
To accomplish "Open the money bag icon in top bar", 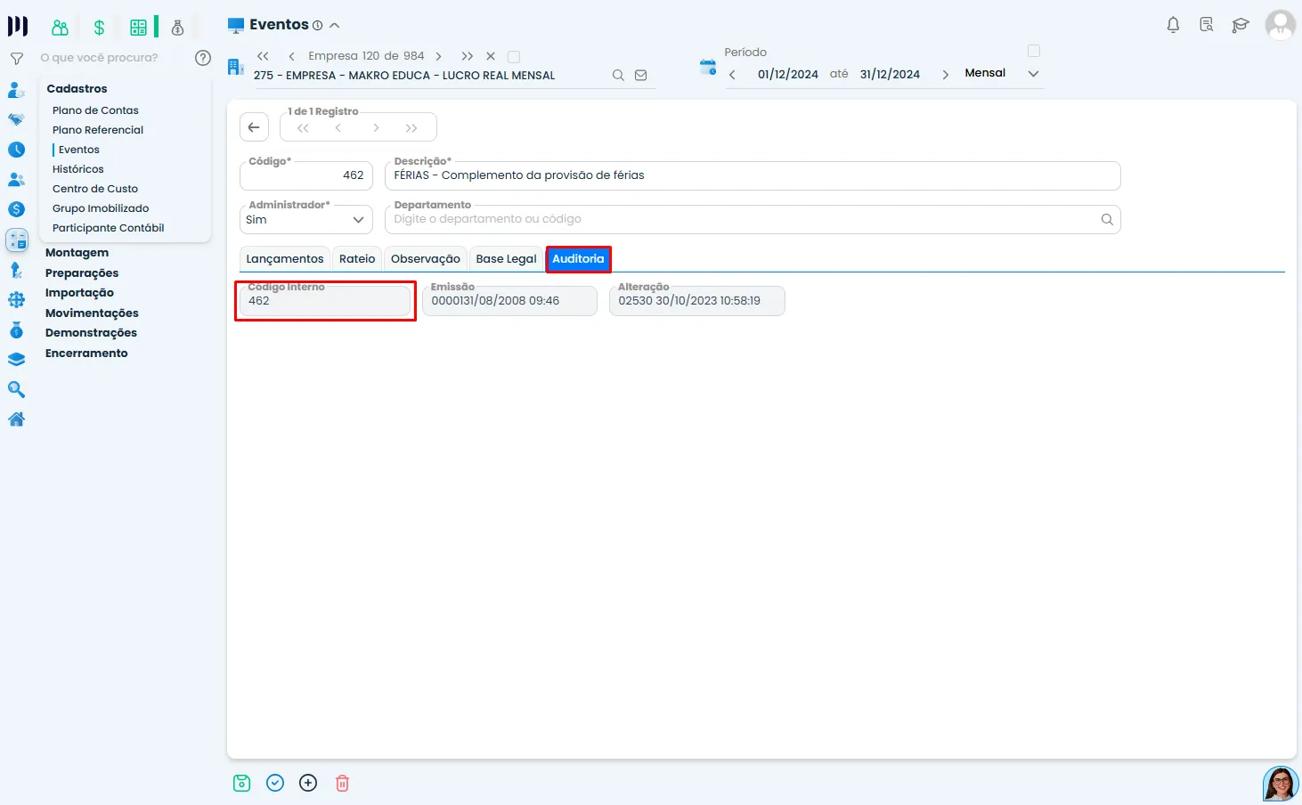I will [x=178, y=28].
